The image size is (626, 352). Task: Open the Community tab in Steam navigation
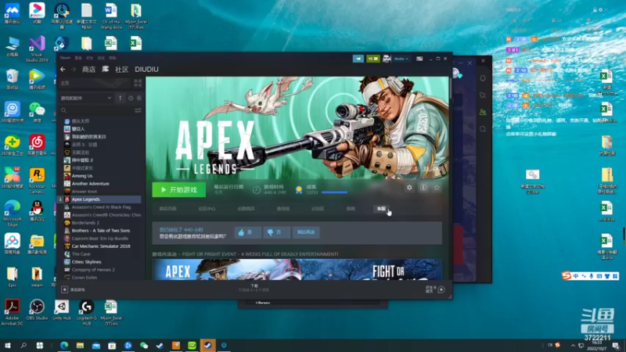[x=121, y=70]
